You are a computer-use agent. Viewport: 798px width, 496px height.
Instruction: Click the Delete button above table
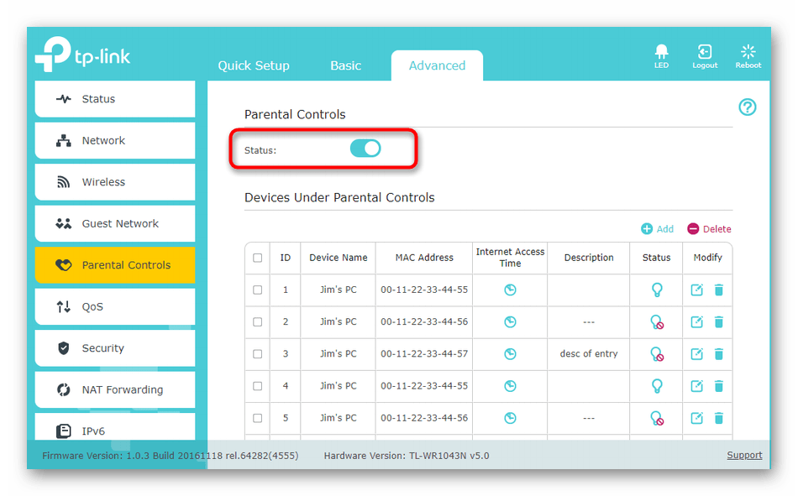[x=709, y=229]
